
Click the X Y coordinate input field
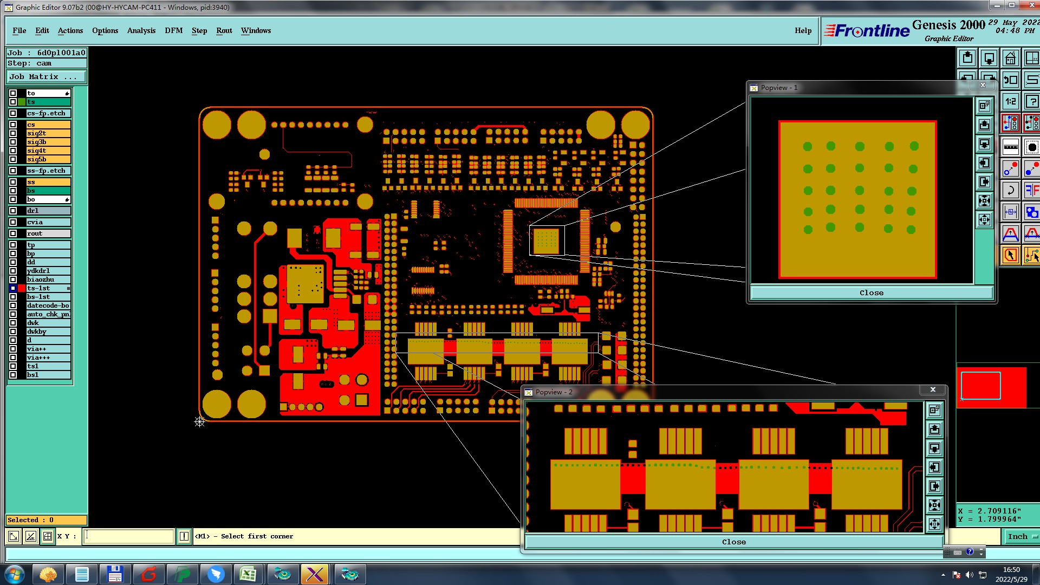(129, 536)
